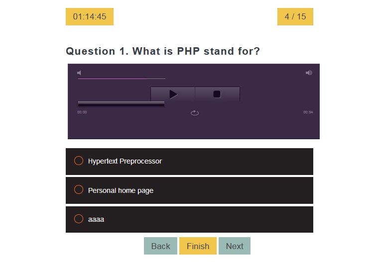Screen dimensions: 379x262
Task: Go Back to the previous question
Action: coord(160,246)
